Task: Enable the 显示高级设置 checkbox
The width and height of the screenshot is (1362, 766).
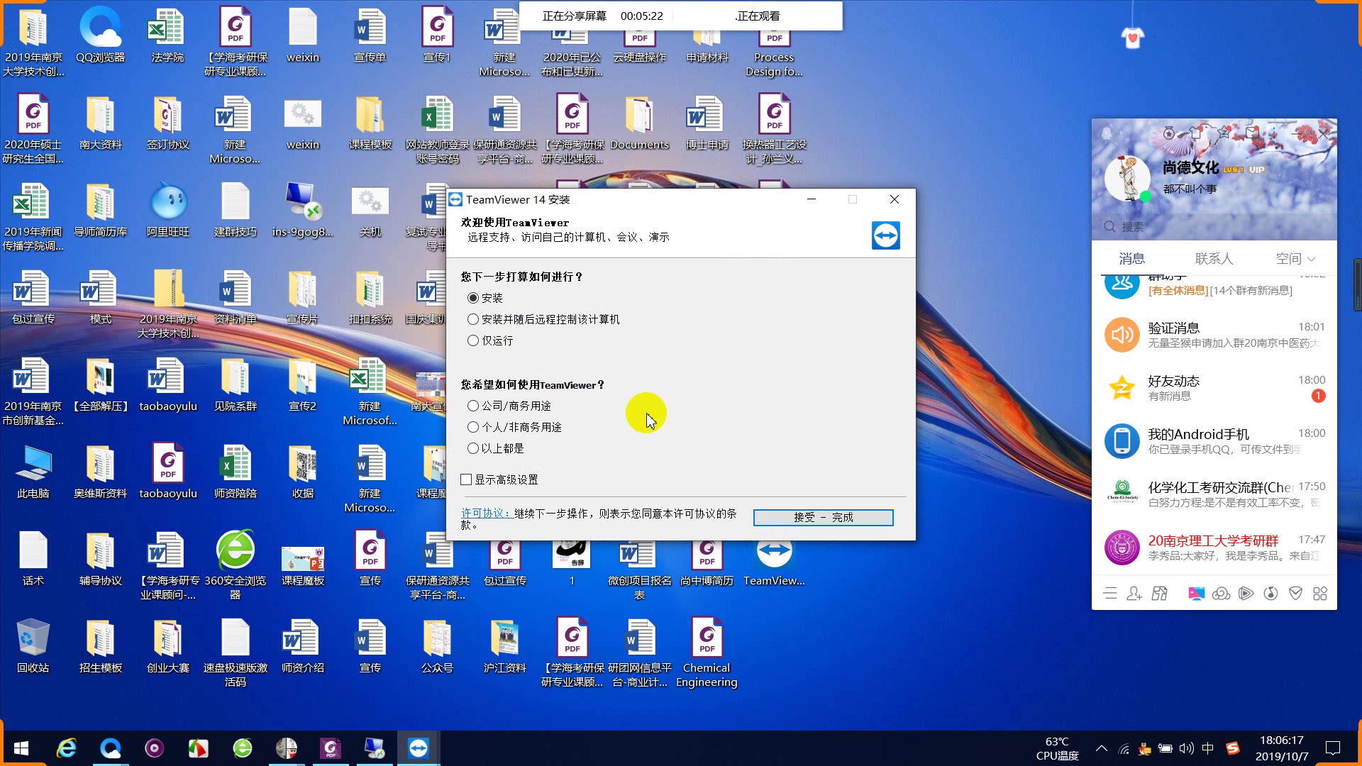Action: point(466,479)
